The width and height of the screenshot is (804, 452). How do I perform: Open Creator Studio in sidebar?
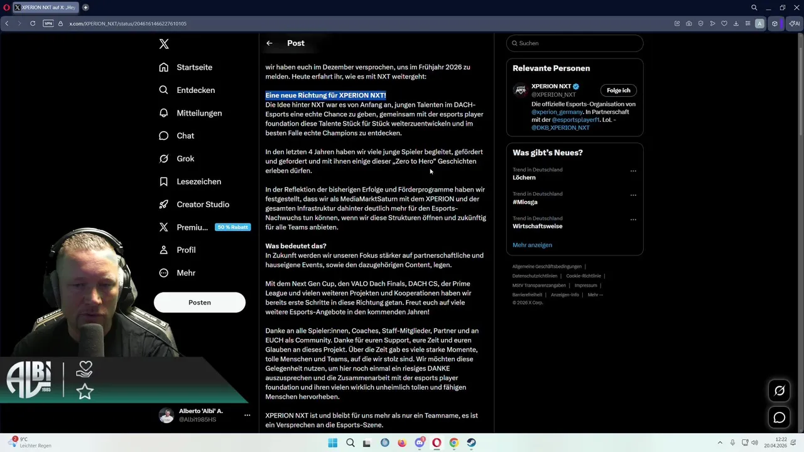coord(203,204)
